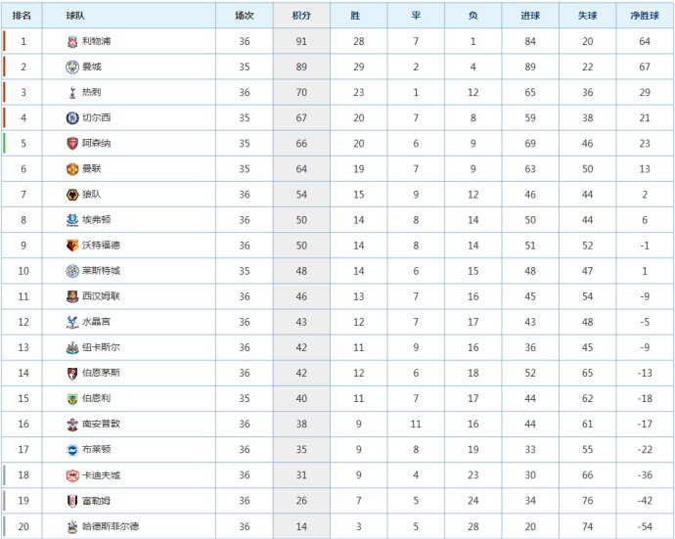The height and width of the screenshot is (539, 675).
Task: Open the 南安普敦 team link
Action: pyautogui.click(x=101, y=424)
